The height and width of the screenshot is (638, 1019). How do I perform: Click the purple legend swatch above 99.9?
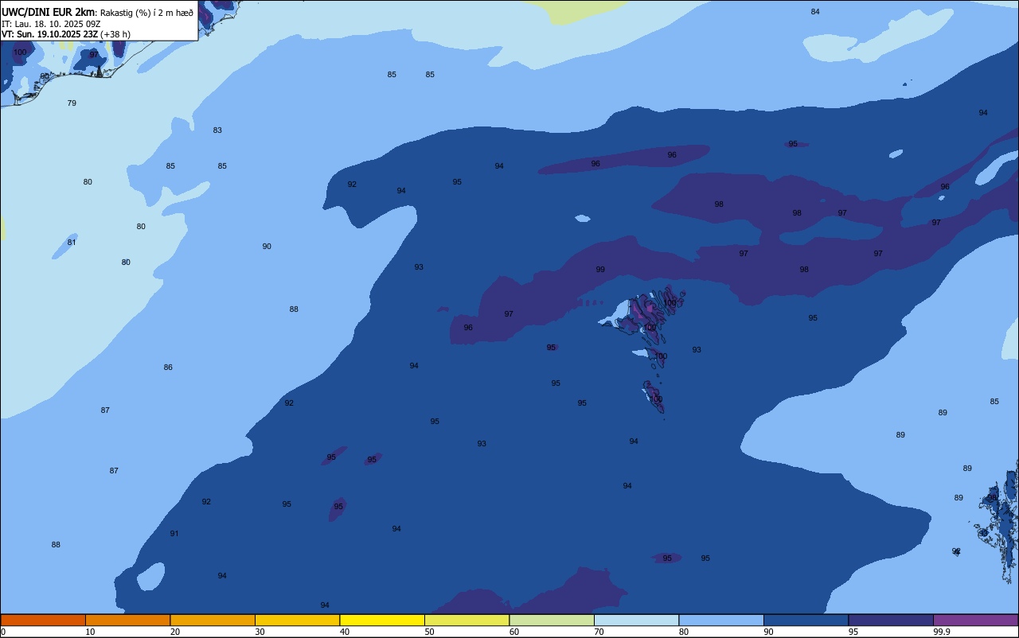(x=975, y=620)
